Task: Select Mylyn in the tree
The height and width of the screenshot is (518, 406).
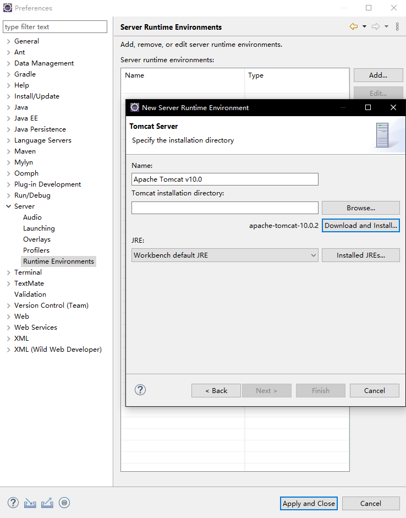Action: 24,162
